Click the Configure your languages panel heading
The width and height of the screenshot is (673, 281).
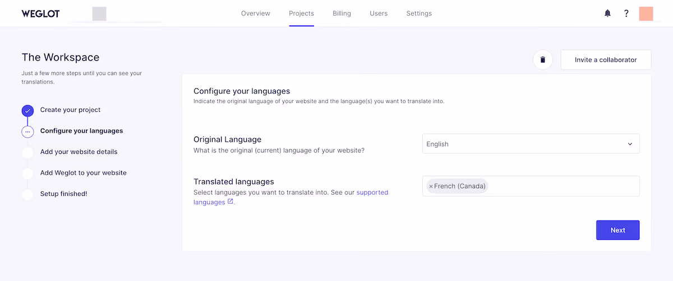(242, 91)
